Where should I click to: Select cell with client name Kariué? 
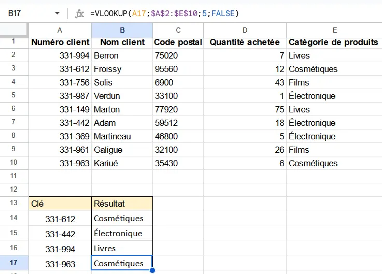coord(122,163)
